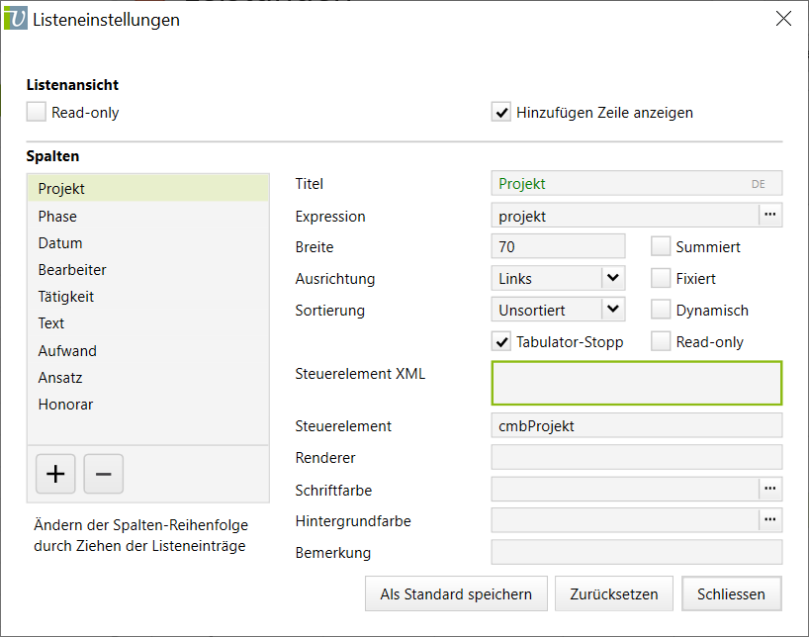Open the Hintergrundfarbe ellipsis button
Viewport: 809px width, 637px height.
coord(770,519)
